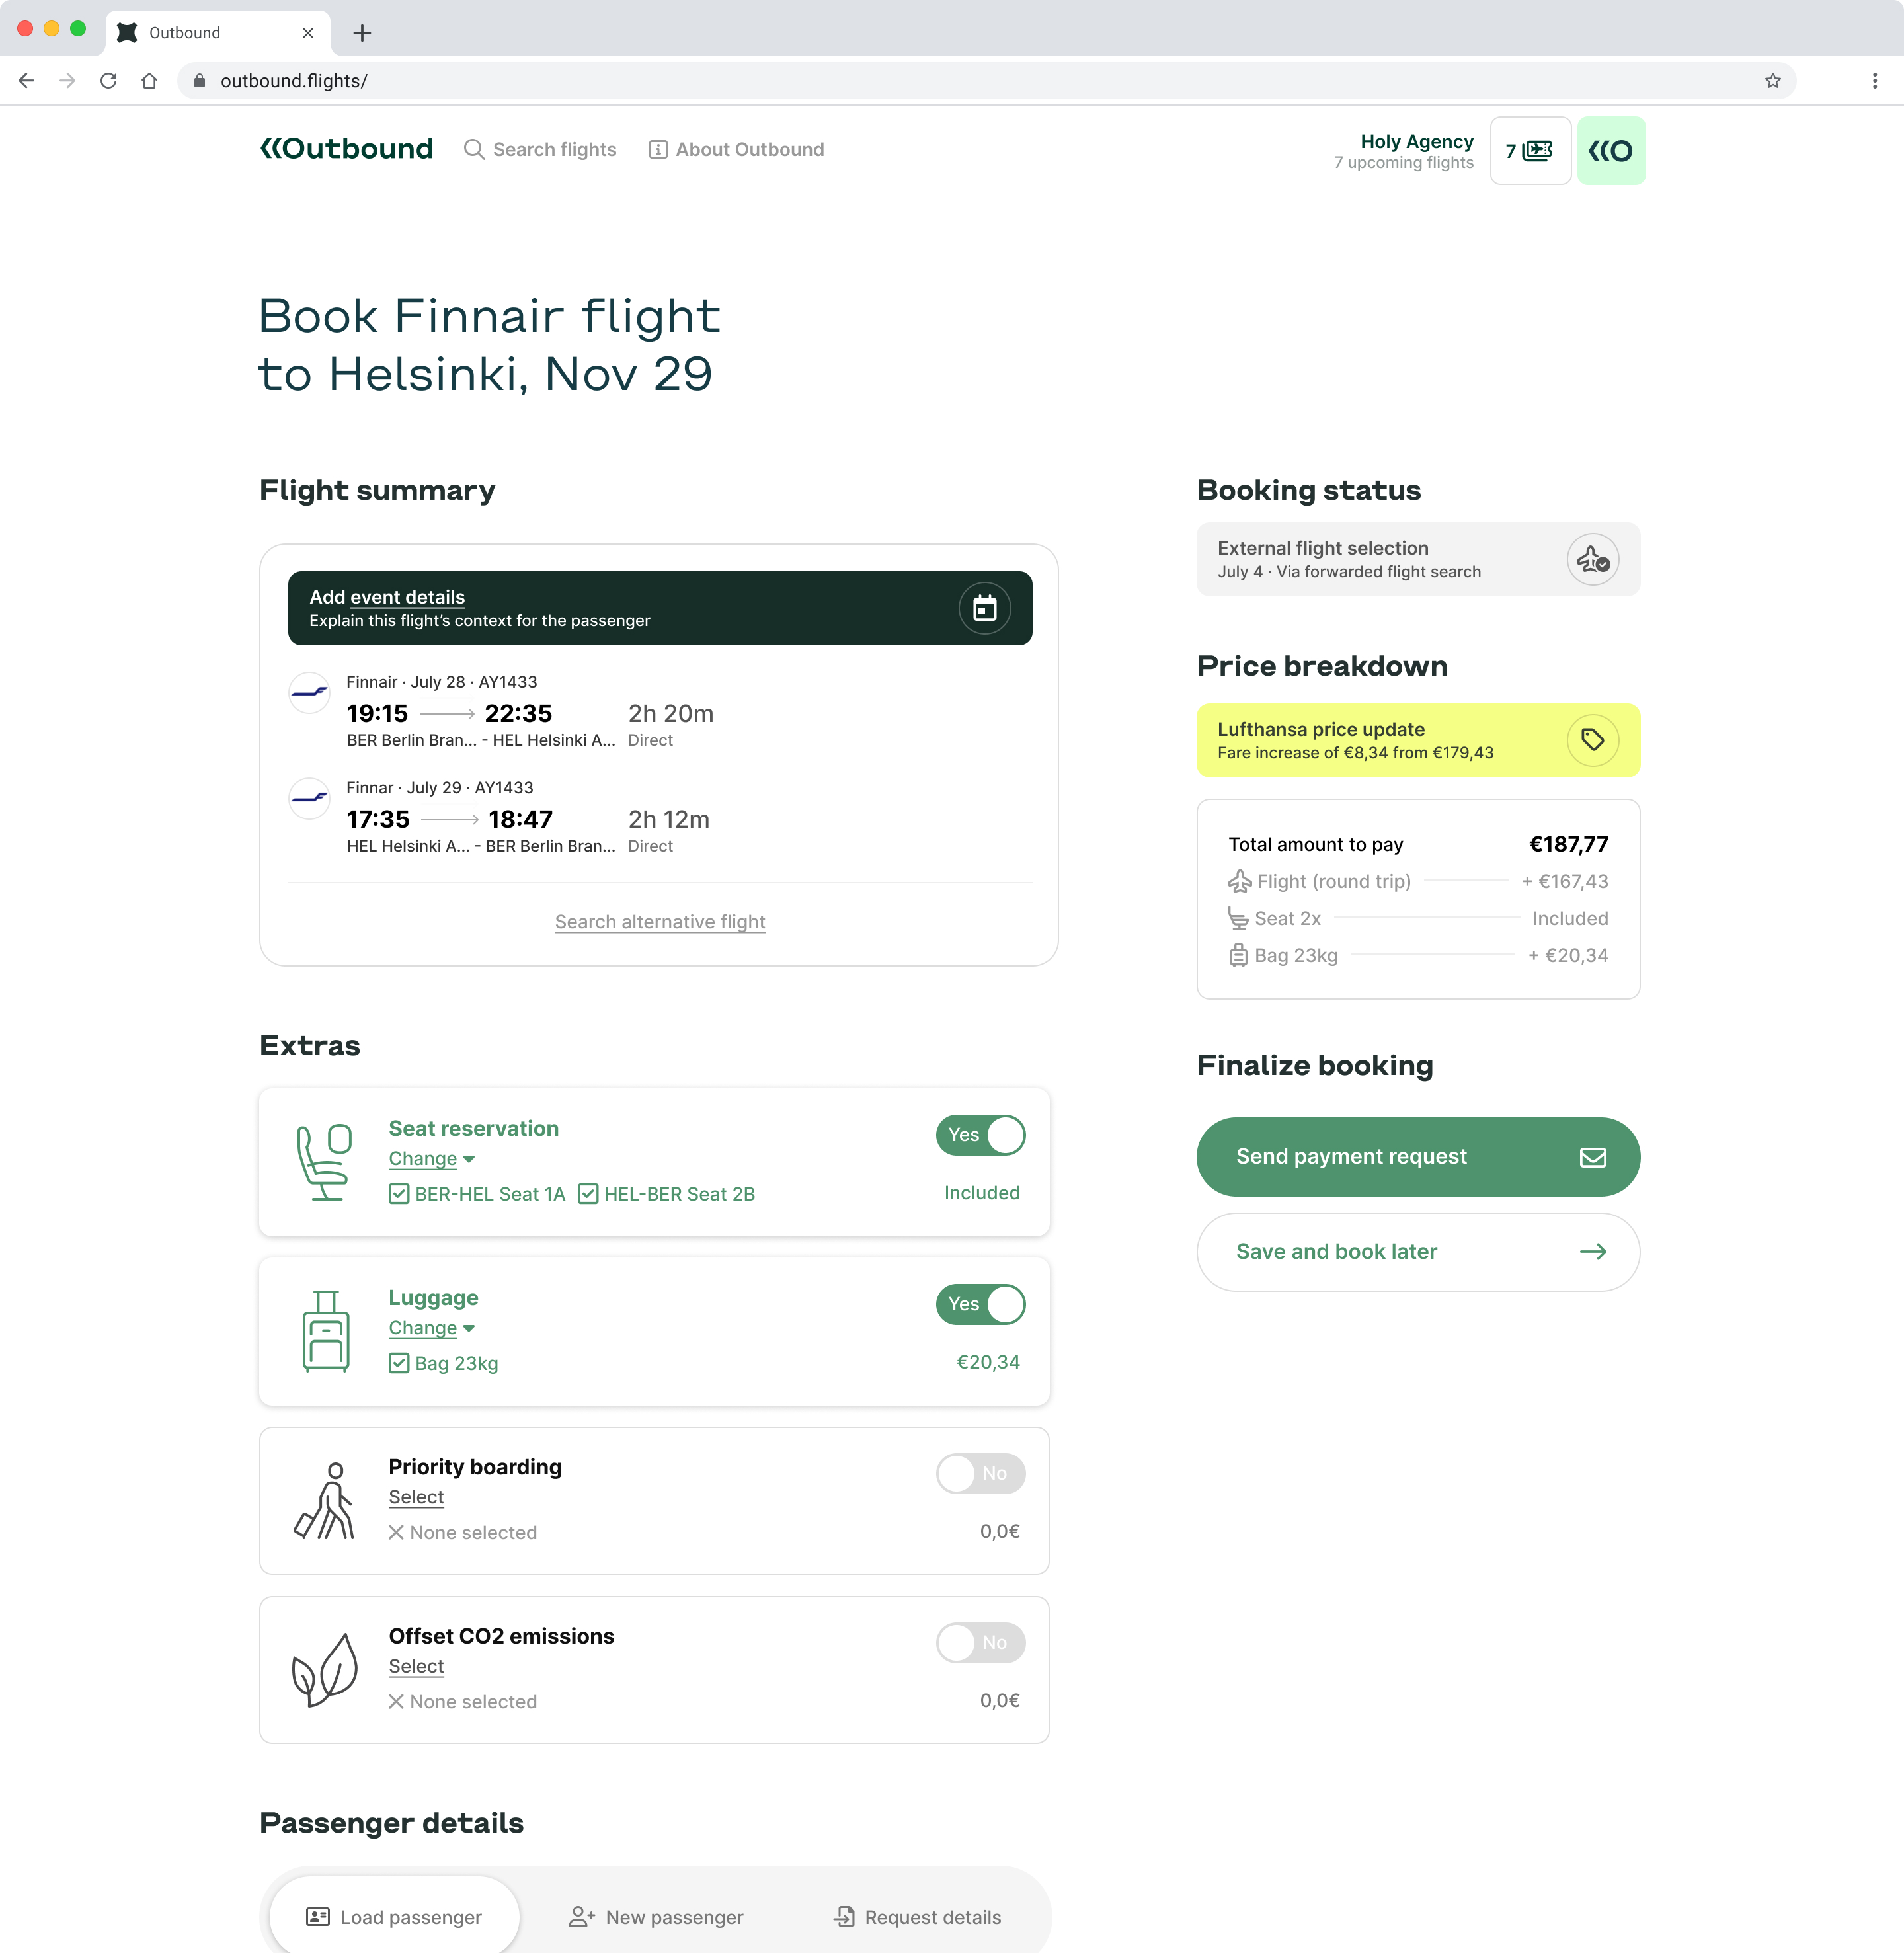Open the browser three-dot menu

click(x=1875, y=81)
